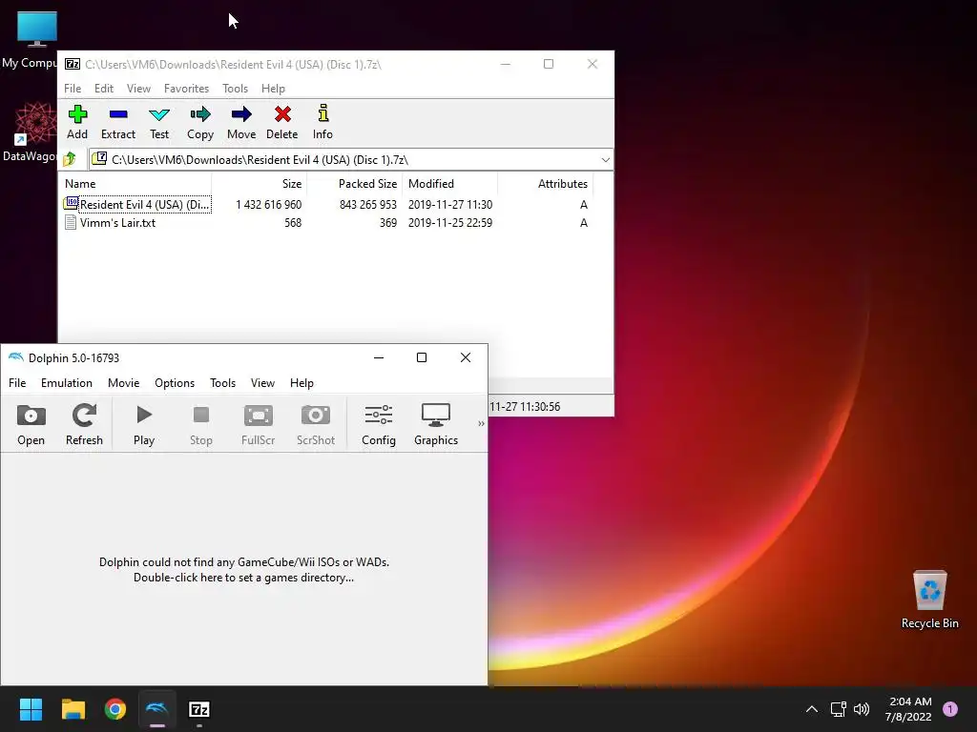The image size is (977, 732).
Task: Open the Favorites menu in 7-Zip
Action: 186,89
